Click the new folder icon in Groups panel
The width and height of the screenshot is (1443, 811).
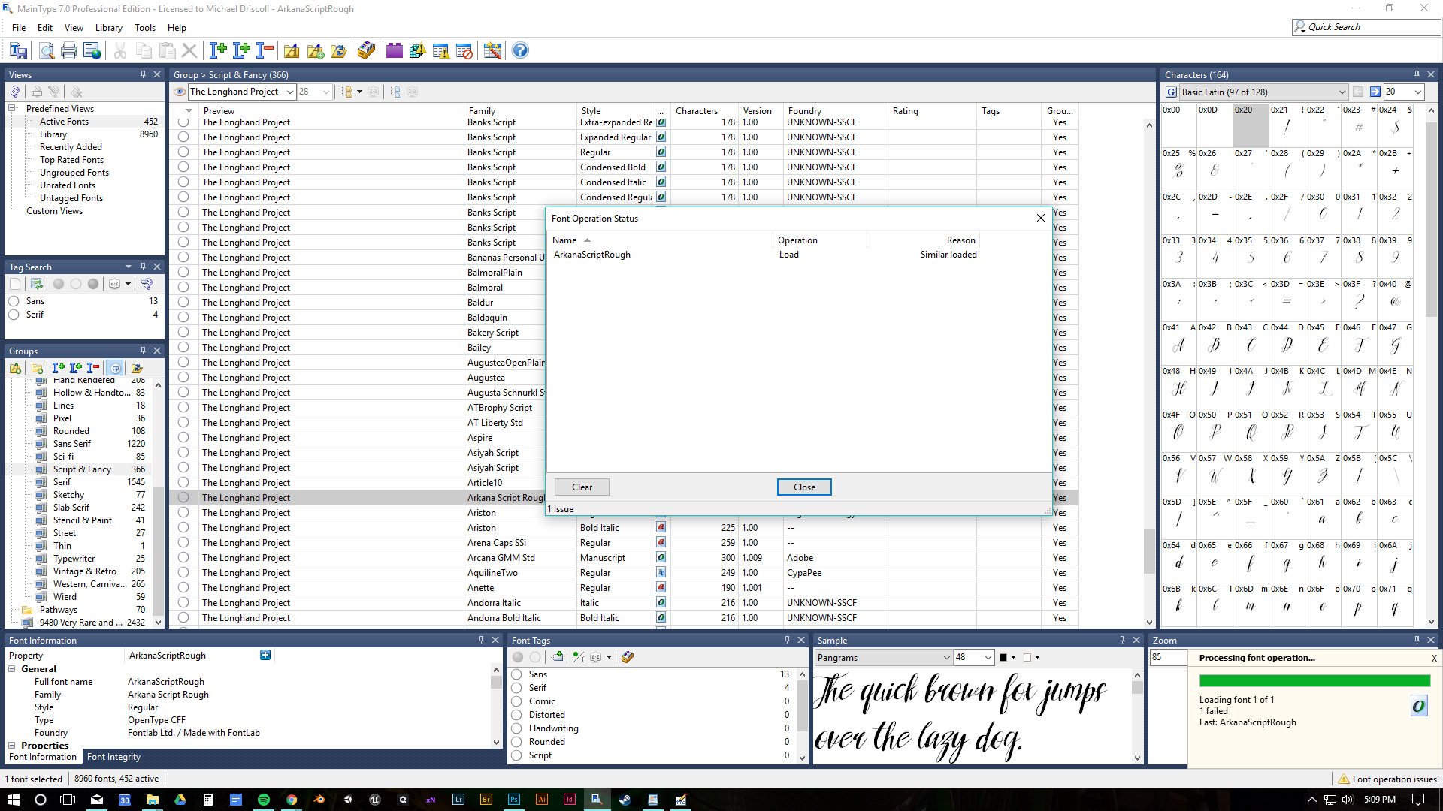point(36,368)
